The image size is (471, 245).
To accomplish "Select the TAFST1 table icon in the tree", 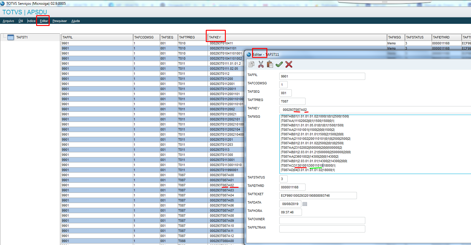I will [x=10, y=37].
